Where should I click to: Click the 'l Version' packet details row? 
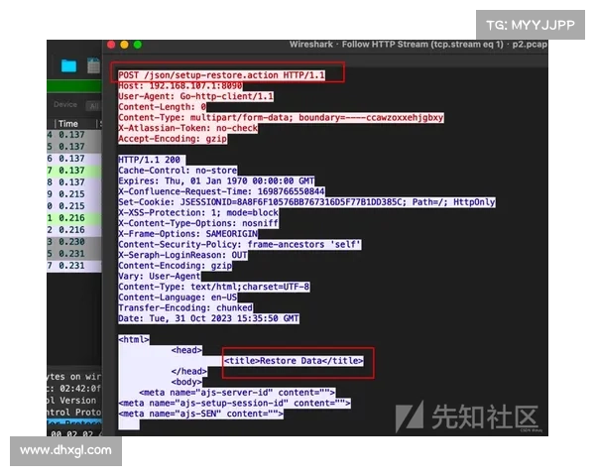pos(74,401)
